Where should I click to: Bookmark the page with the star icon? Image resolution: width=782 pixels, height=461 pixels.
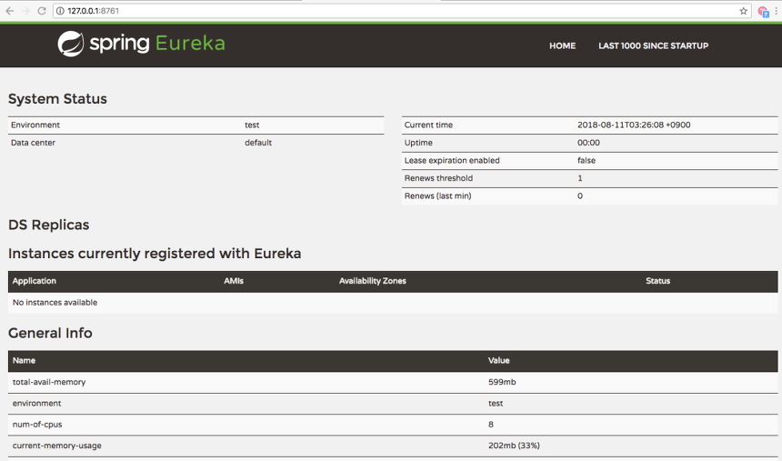(x=743, y=11)
